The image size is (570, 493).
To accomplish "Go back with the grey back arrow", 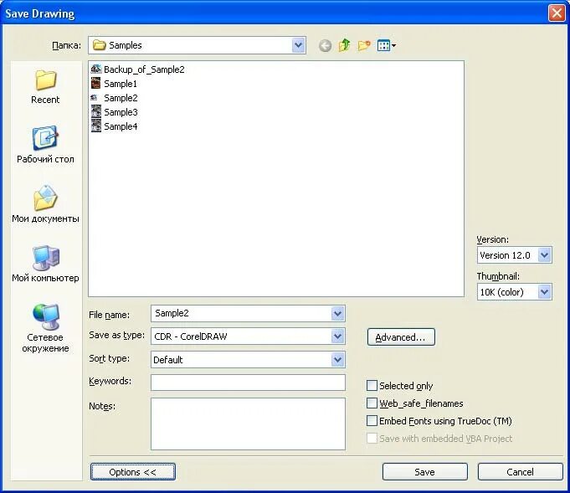I will coord(325,46).
